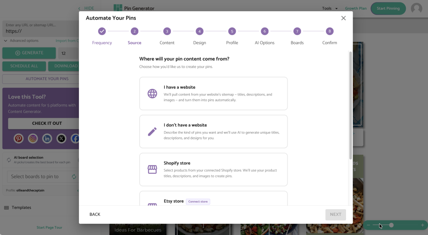Open the Growth Plan link
Screen dimensions: 428x235
coord(356,8)
